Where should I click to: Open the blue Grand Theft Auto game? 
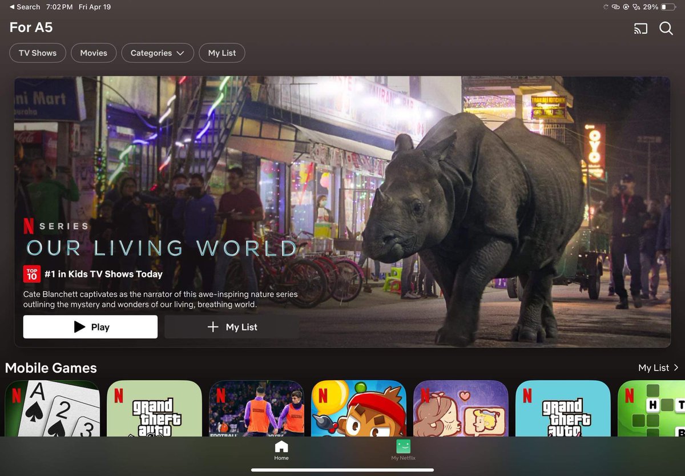563,409
